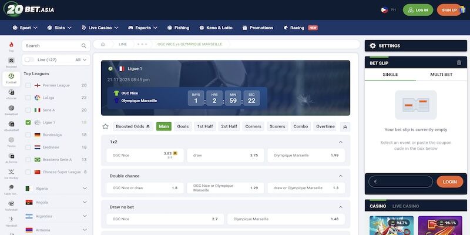Click the orange LOGIN bet slip button

[x=450, y=182]
